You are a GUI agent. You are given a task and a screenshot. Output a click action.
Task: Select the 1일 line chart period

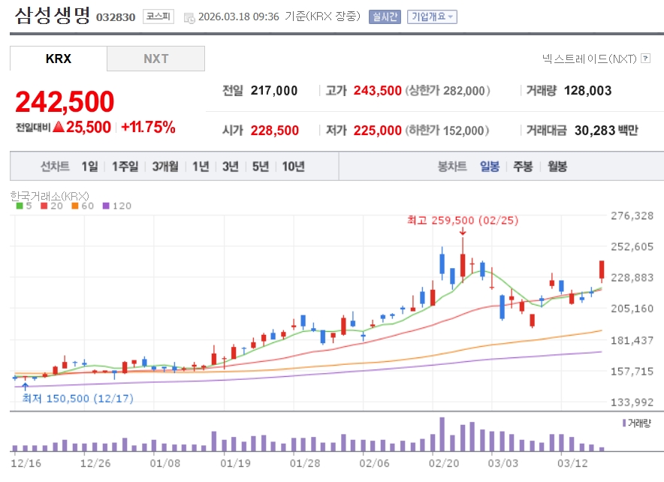(89, 167)
